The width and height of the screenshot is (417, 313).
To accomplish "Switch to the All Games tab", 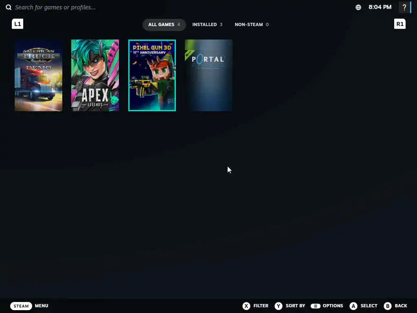I will click(x=164, y=24).
